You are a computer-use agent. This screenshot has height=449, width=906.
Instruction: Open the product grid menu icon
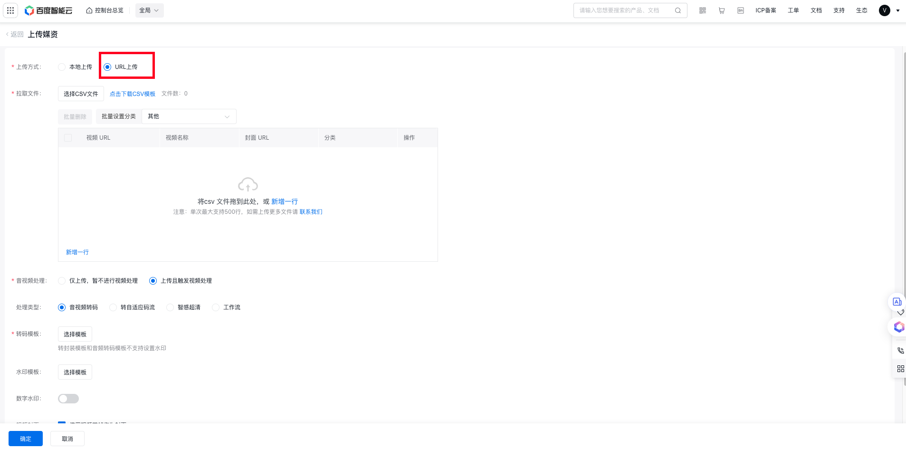click(10, 10)
